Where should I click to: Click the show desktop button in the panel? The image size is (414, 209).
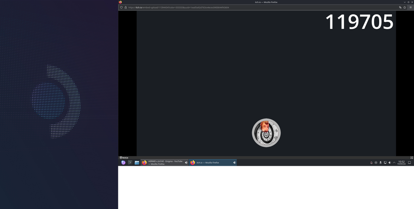(410, 163)
